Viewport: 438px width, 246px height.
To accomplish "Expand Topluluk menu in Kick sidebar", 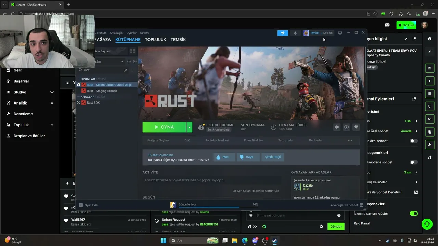I will pyautogui.click(x=52, y=125).
